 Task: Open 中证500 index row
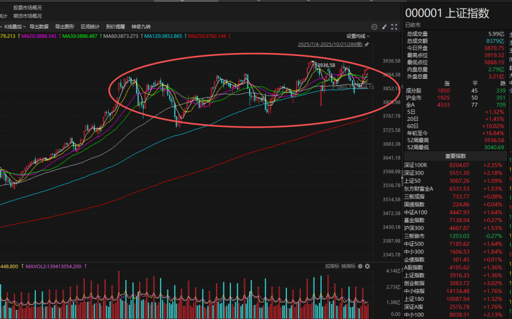(x=455, y=244)
